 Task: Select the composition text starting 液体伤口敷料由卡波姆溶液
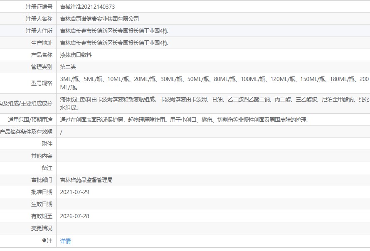point(215,103)
